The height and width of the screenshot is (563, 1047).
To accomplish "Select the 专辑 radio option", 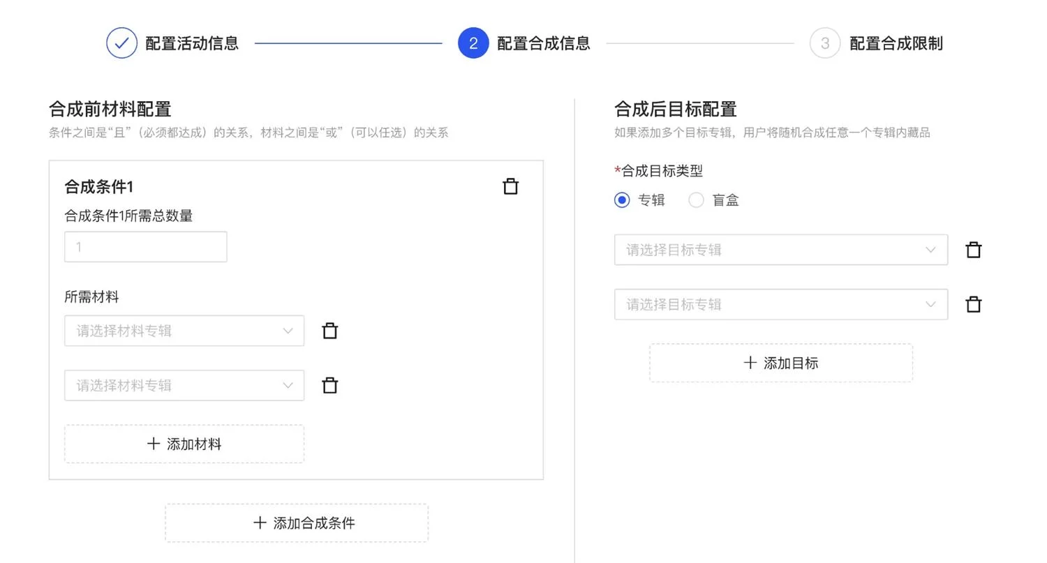I will click(x=621, y=200).
